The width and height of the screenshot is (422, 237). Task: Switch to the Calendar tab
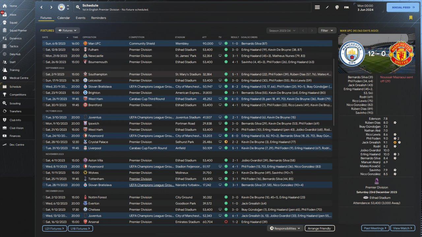coord(64,18)
